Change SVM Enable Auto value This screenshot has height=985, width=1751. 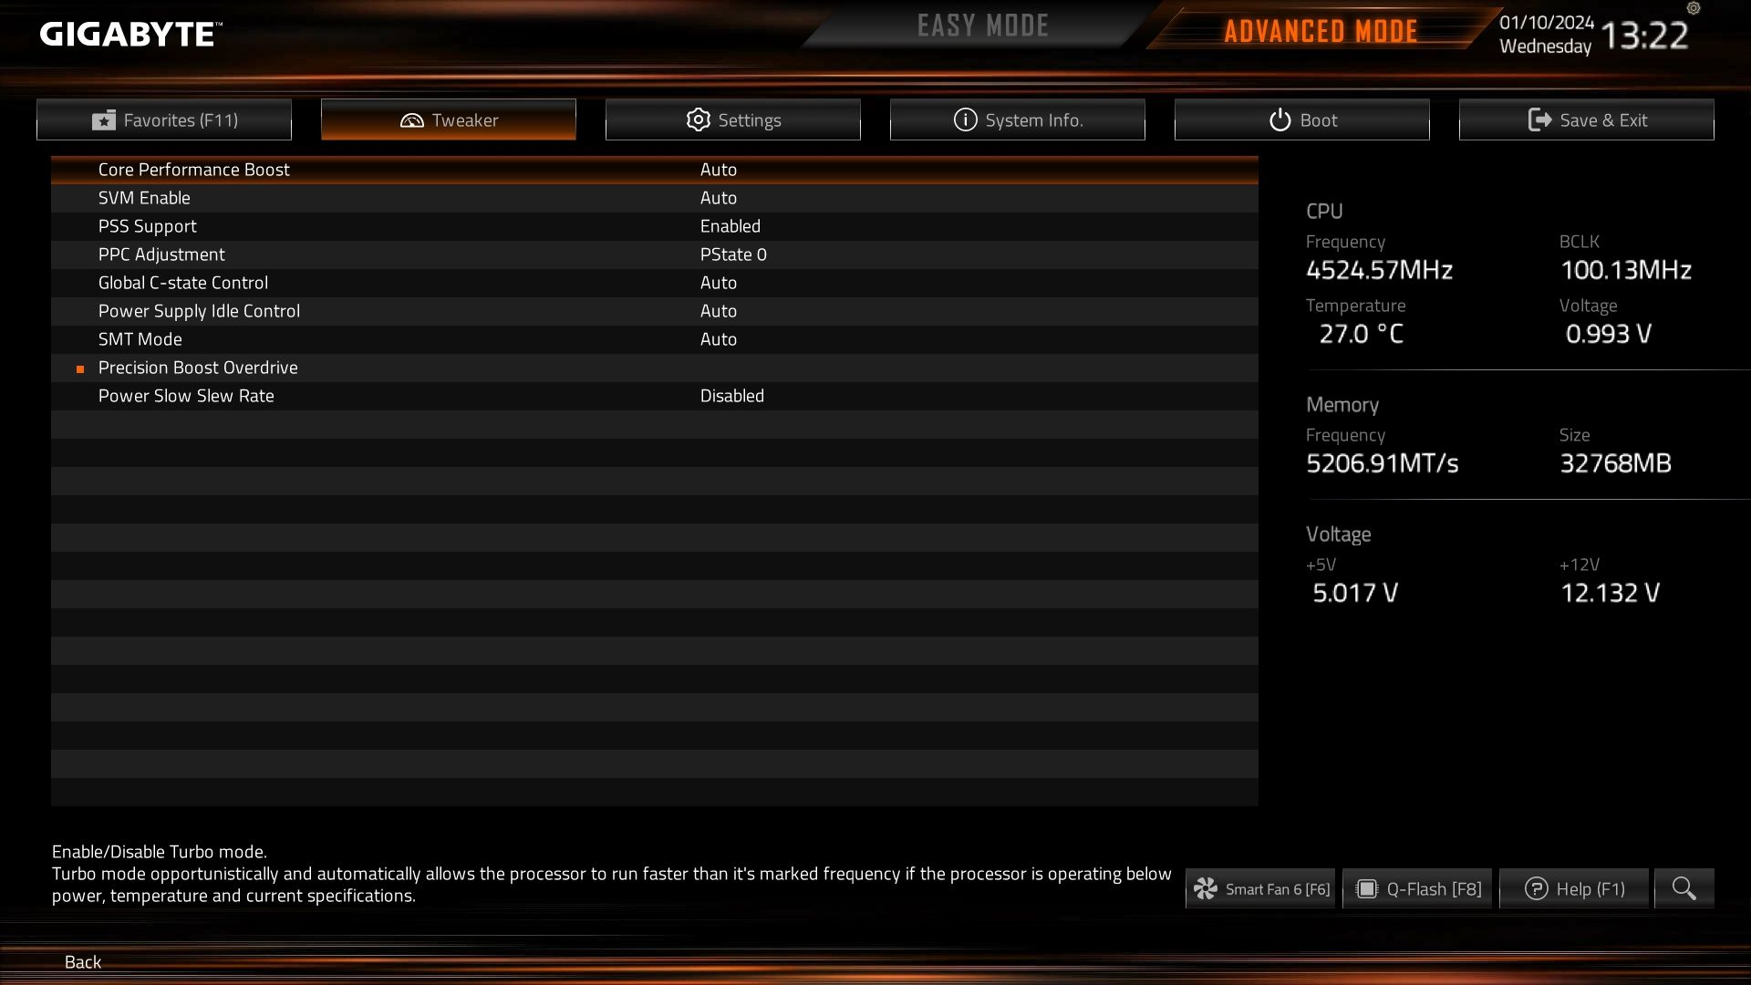[719, 198]
